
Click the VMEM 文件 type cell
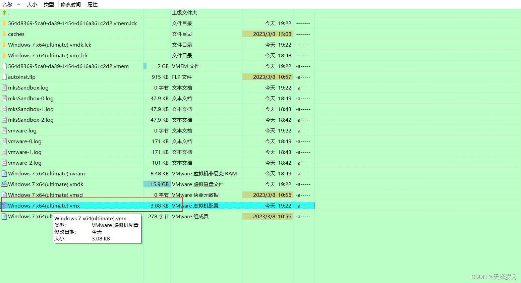point(186,66)
